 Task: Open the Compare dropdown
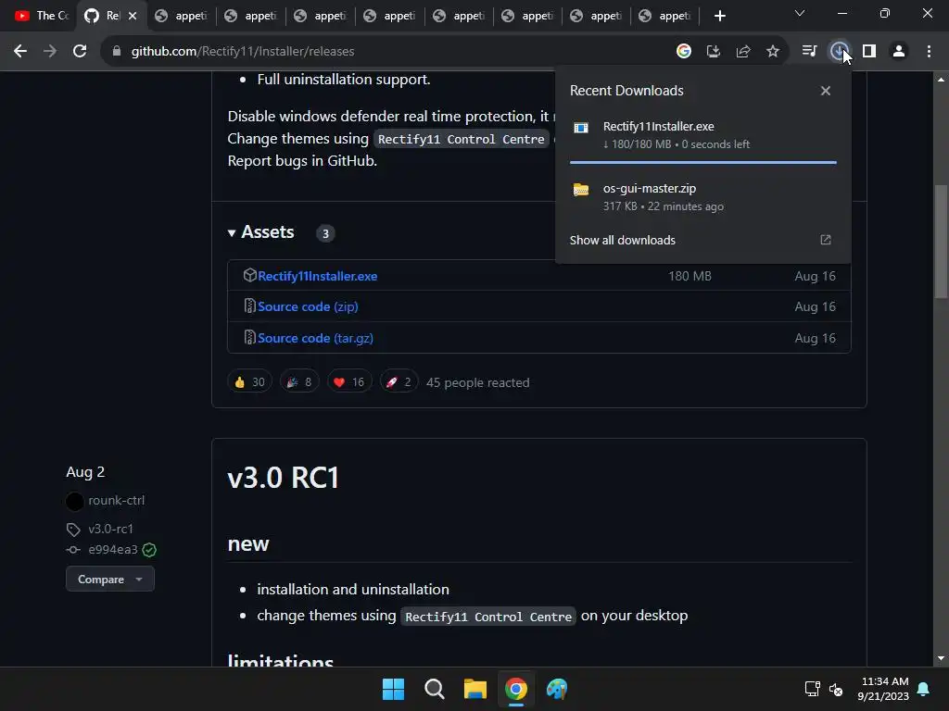[110, 580]
